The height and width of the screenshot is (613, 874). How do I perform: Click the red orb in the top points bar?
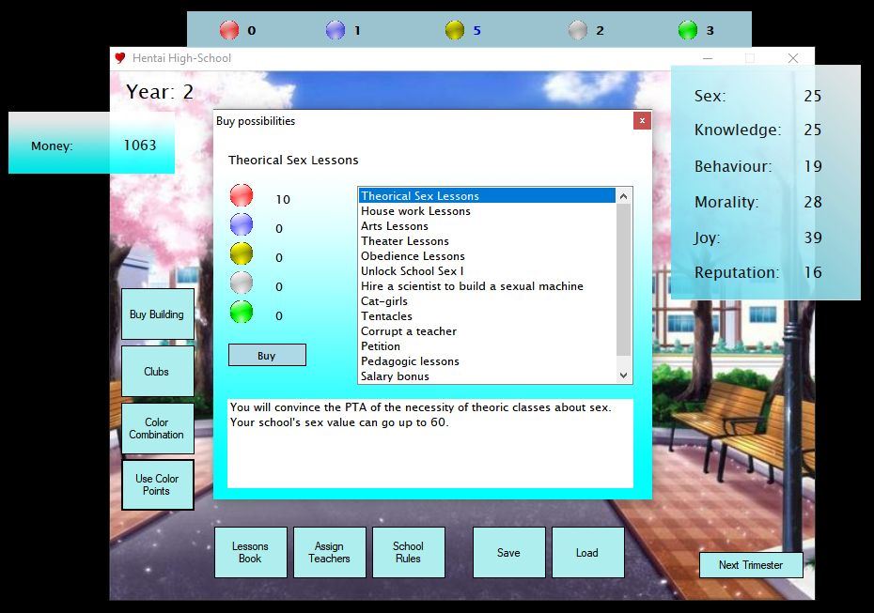coord(229,30)
